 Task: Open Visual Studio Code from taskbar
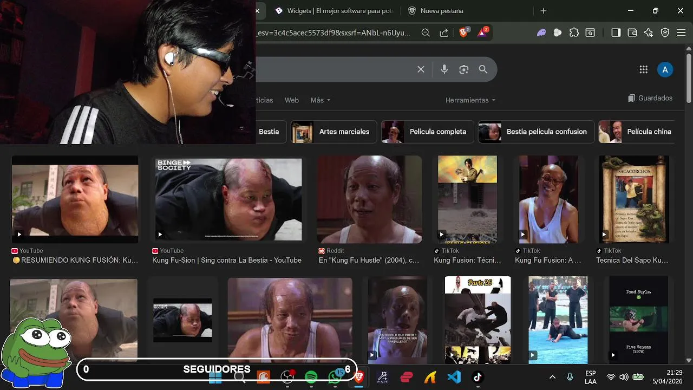[x=454, y=377]
